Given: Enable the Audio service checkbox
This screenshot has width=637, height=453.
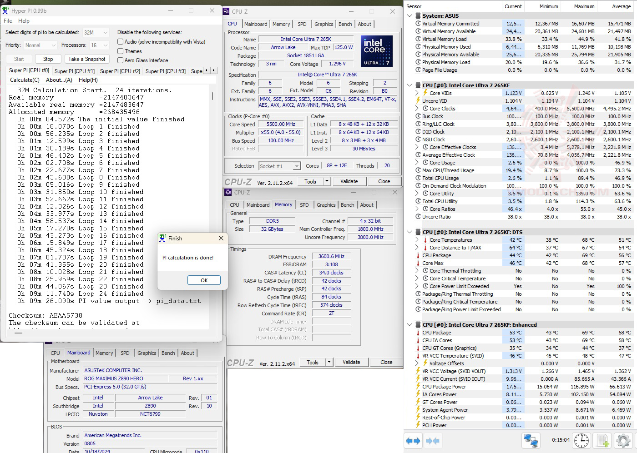Looking at the screenshot, I should point(121,42).
